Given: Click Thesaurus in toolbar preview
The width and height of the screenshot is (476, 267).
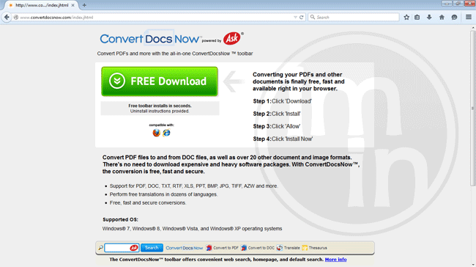Looking at the screenshot, I should (314, 248).
